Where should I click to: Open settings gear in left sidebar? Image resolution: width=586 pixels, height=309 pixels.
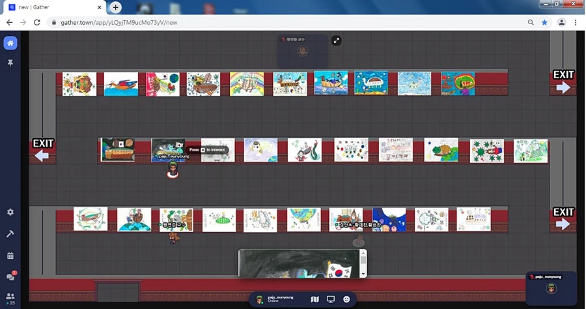pos(10,213)
